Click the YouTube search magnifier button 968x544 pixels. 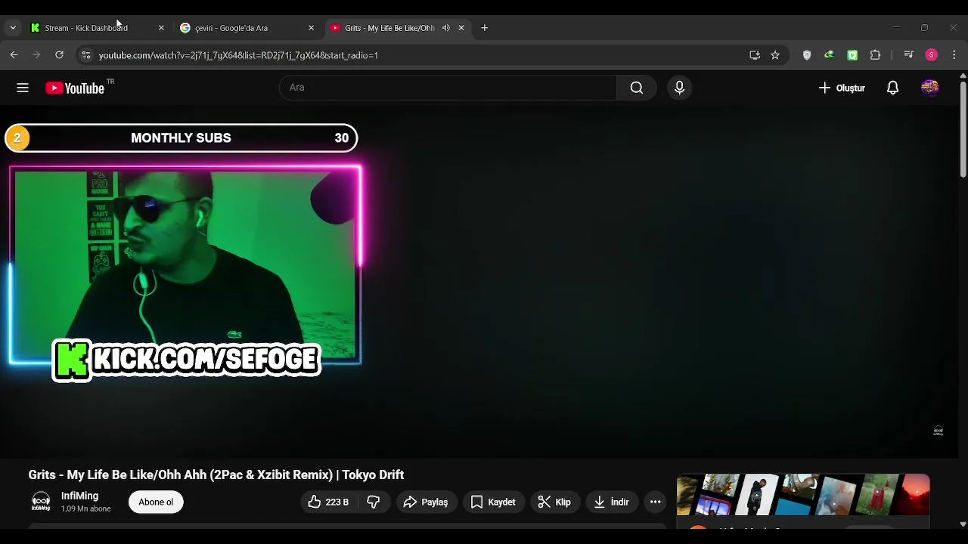(637, 88)
